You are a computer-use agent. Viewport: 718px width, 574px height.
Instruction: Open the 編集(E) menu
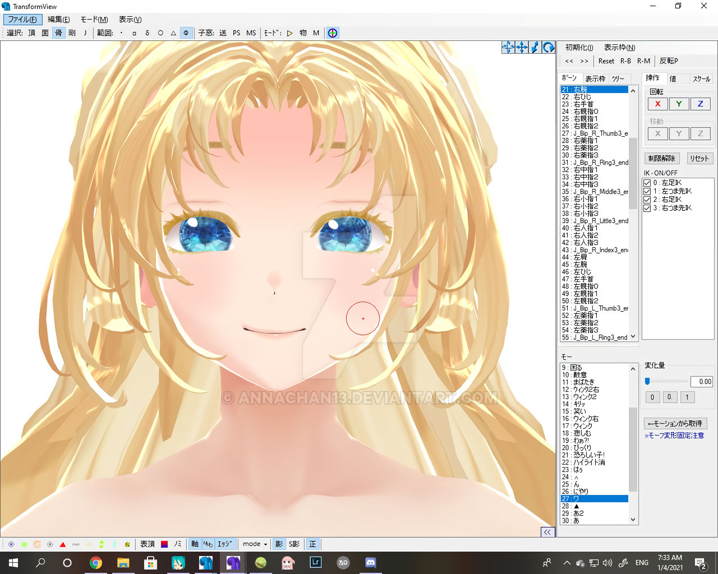click(59, 20)
